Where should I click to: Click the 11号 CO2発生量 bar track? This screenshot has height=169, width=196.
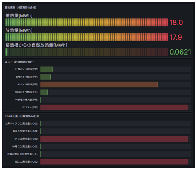[115, 131]
